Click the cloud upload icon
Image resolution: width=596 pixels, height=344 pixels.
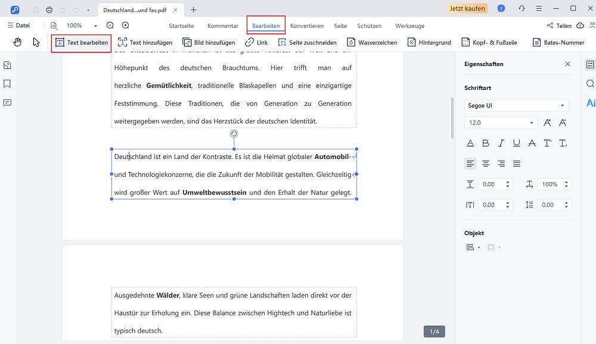[x=580, y=26]
